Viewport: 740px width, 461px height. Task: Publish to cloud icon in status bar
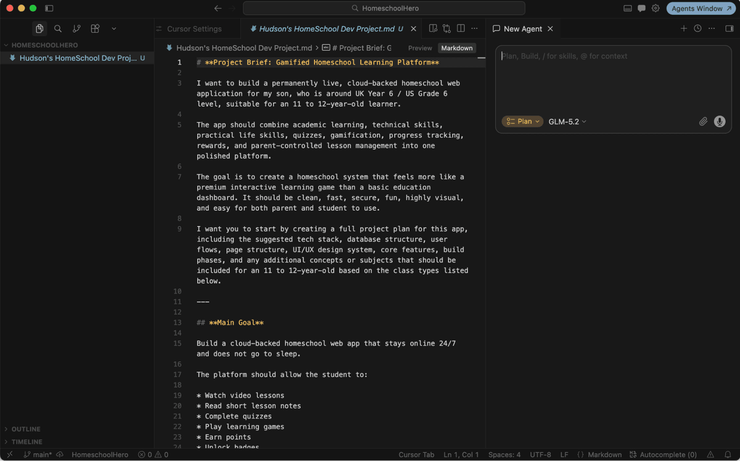(x=60, y=455)
